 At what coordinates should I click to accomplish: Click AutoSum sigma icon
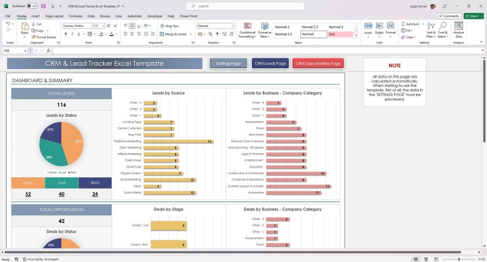(403, 24)
